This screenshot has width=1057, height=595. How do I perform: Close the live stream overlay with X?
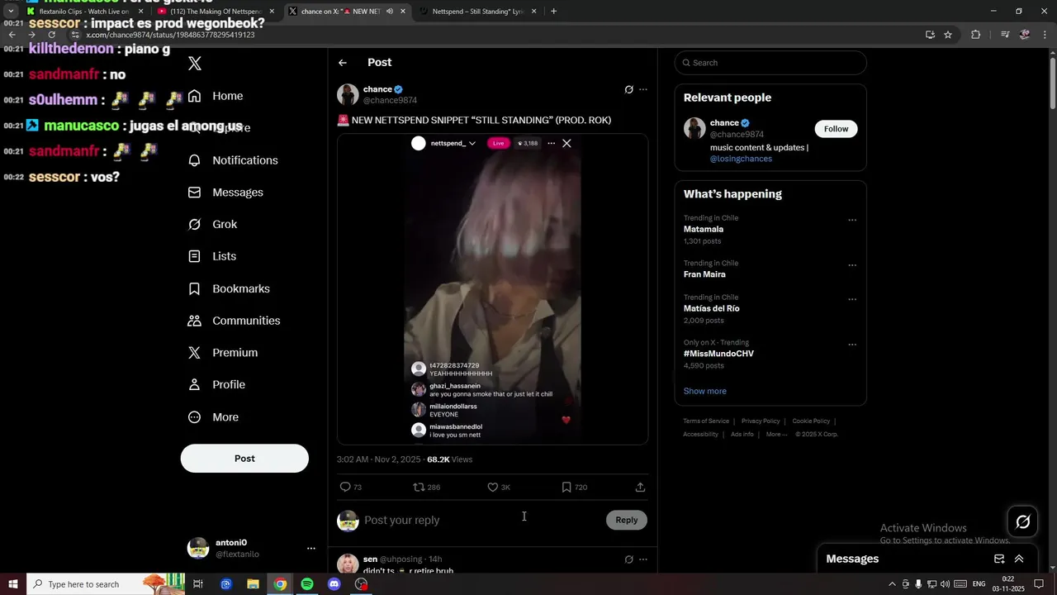click(566, 143)
